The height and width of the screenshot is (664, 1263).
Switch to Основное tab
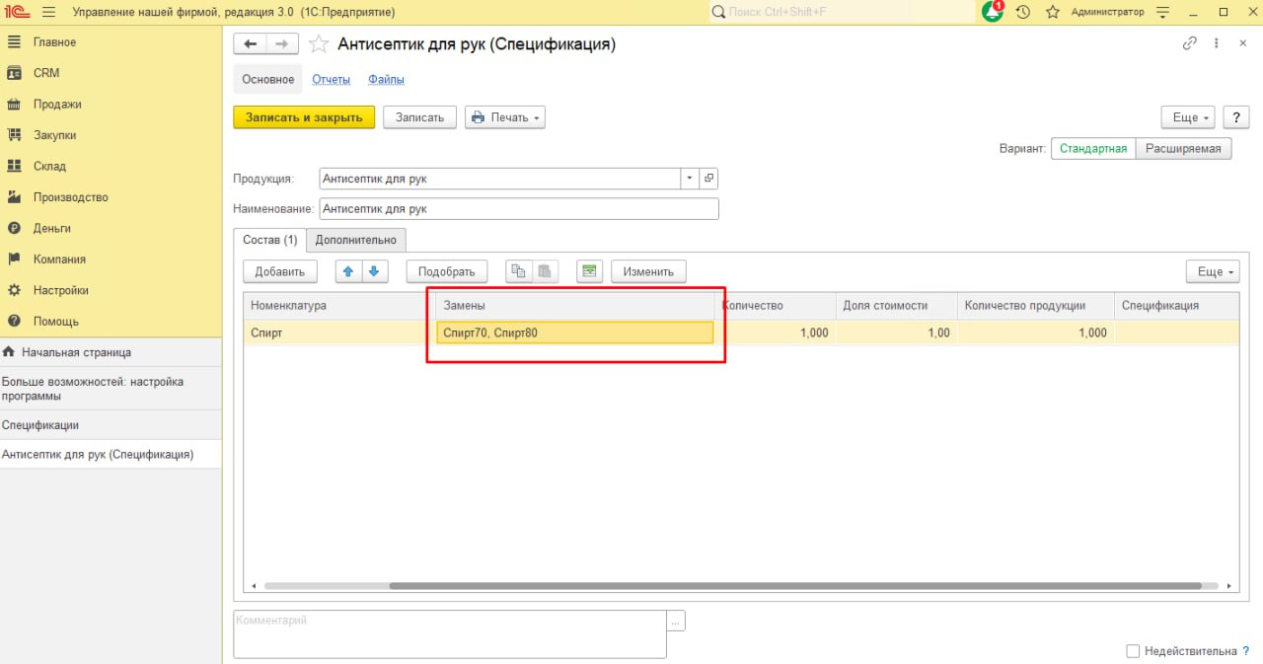268,80
